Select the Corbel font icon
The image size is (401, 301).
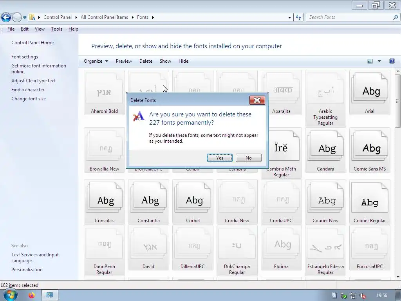click(193, 202)
